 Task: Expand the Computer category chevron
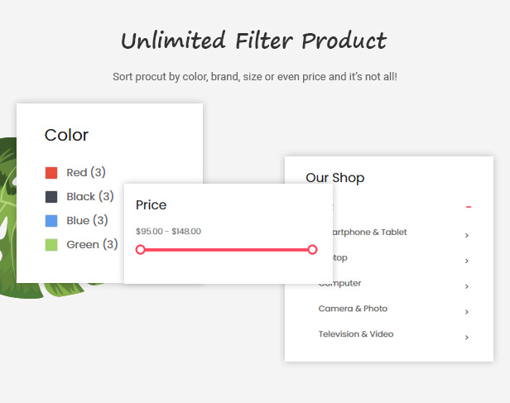click(x=467, y=286)
